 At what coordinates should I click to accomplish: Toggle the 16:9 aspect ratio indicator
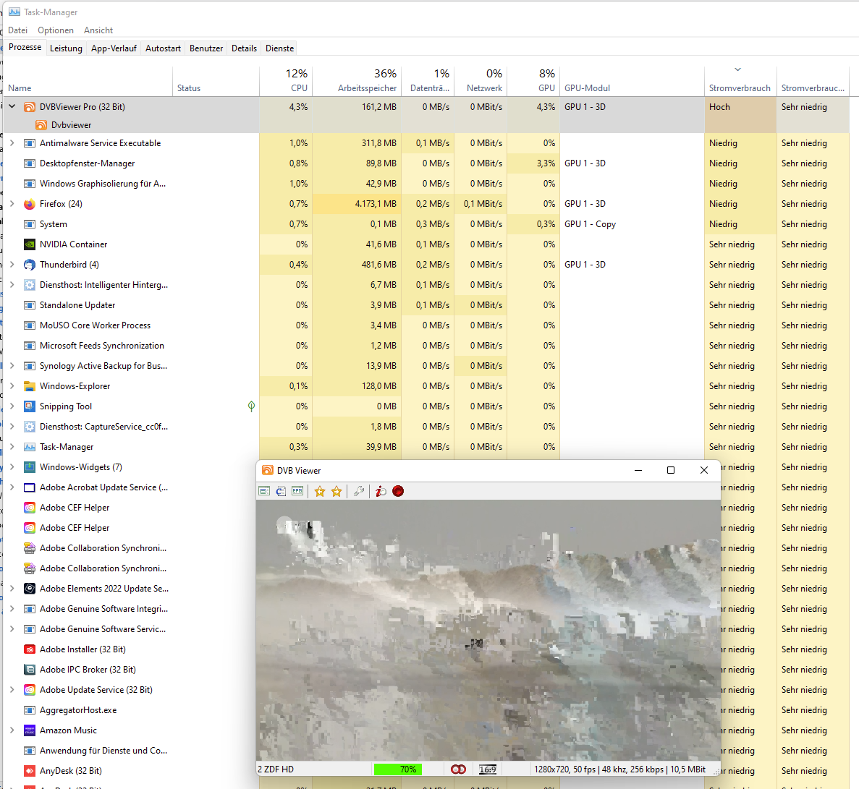click(x=488, y=769)
